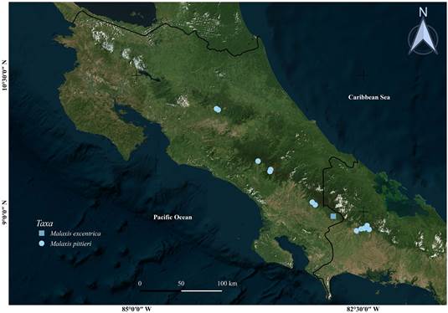Viewport: 448px width, 313px height.
Task: Click the Taxa legend heading
Action: [45, 223]
